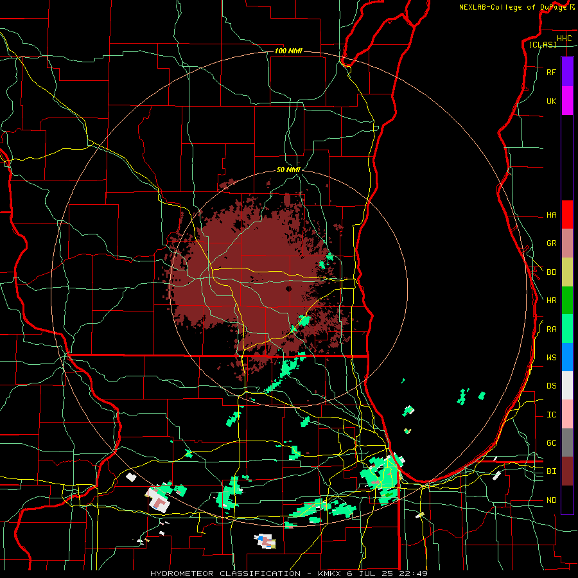The width and height of the screenshot is (578, 578).
Task: Click the 'RF' legend label
Action: (x=551, y=72)
